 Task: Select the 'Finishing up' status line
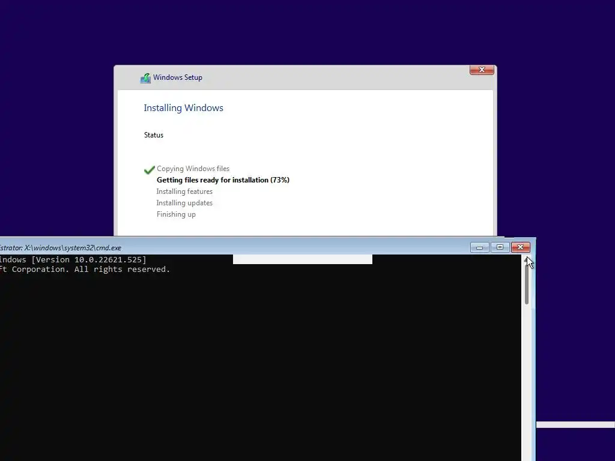[176, 214]
